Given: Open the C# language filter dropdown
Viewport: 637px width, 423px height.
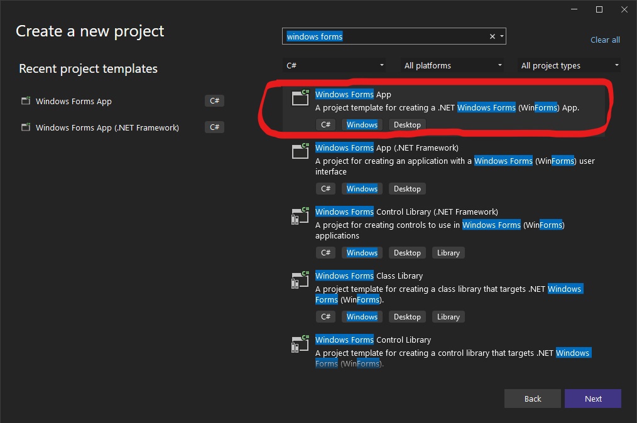Looking at the screenshot, I should click(334, 65).
